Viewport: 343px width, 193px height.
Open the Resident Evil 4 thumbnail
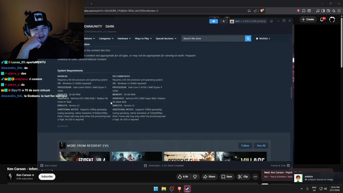[84, 157]
